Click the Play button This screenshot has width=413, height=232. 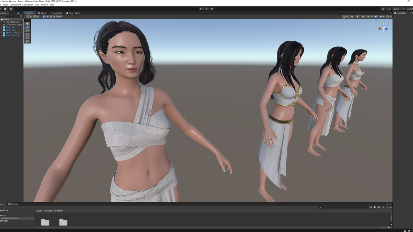tap(201, 9)
